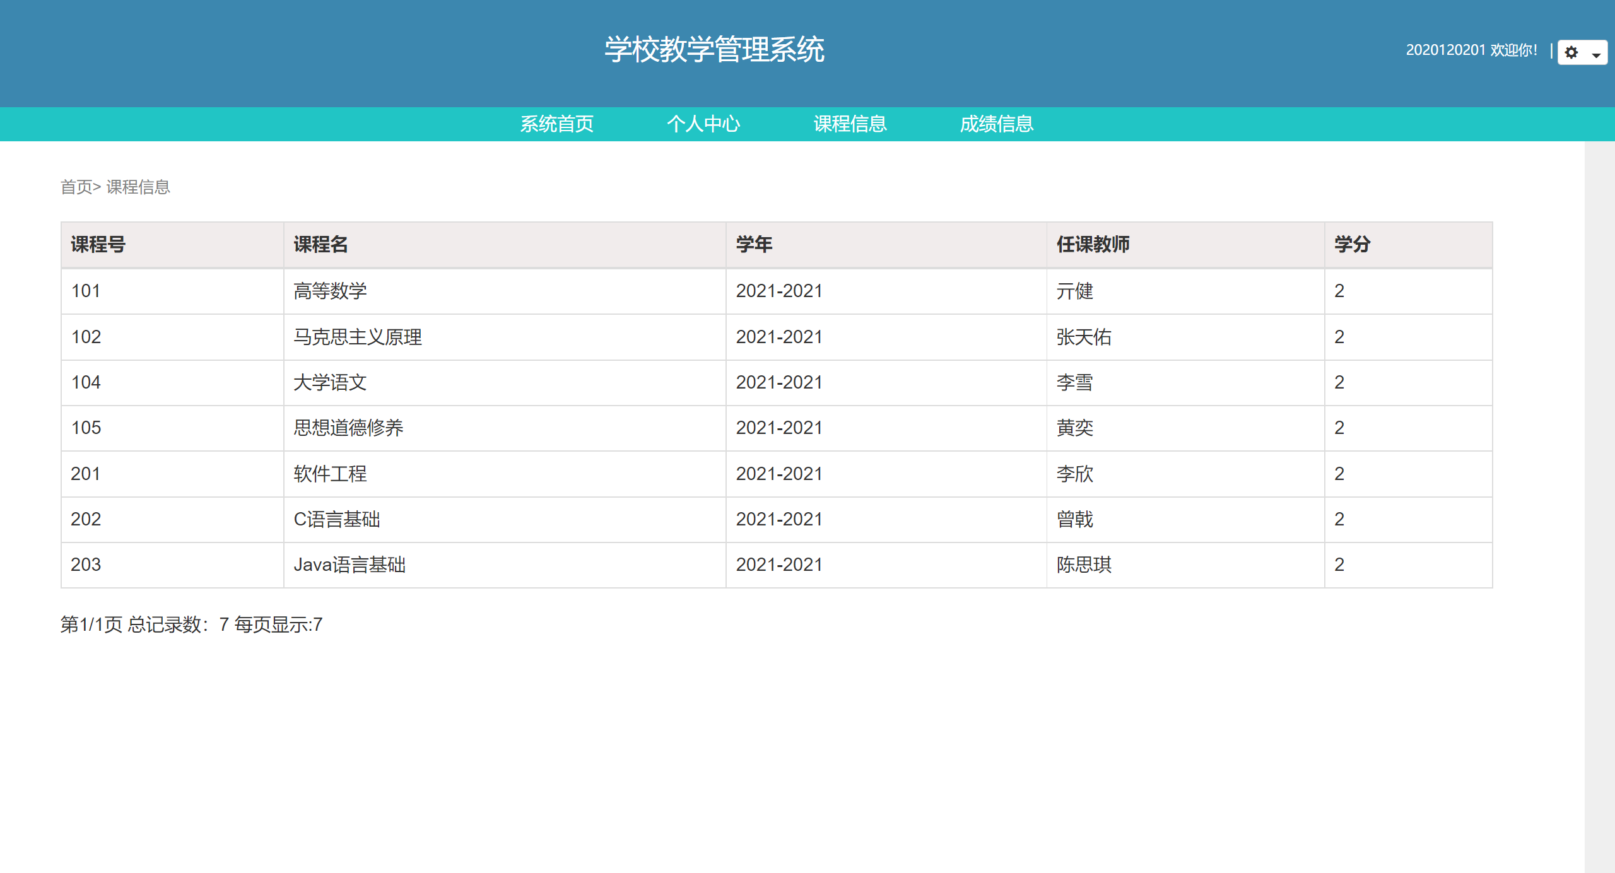
Task: Switch to the 成绩信息 tab
Action: tap(997, 124)
